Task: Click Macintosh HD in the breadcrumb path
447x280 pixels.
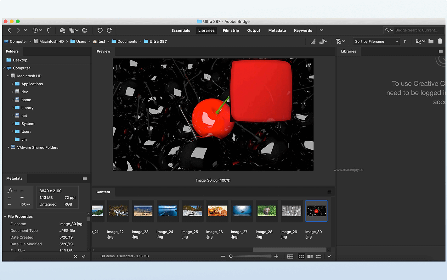Action: coord(51,42)
